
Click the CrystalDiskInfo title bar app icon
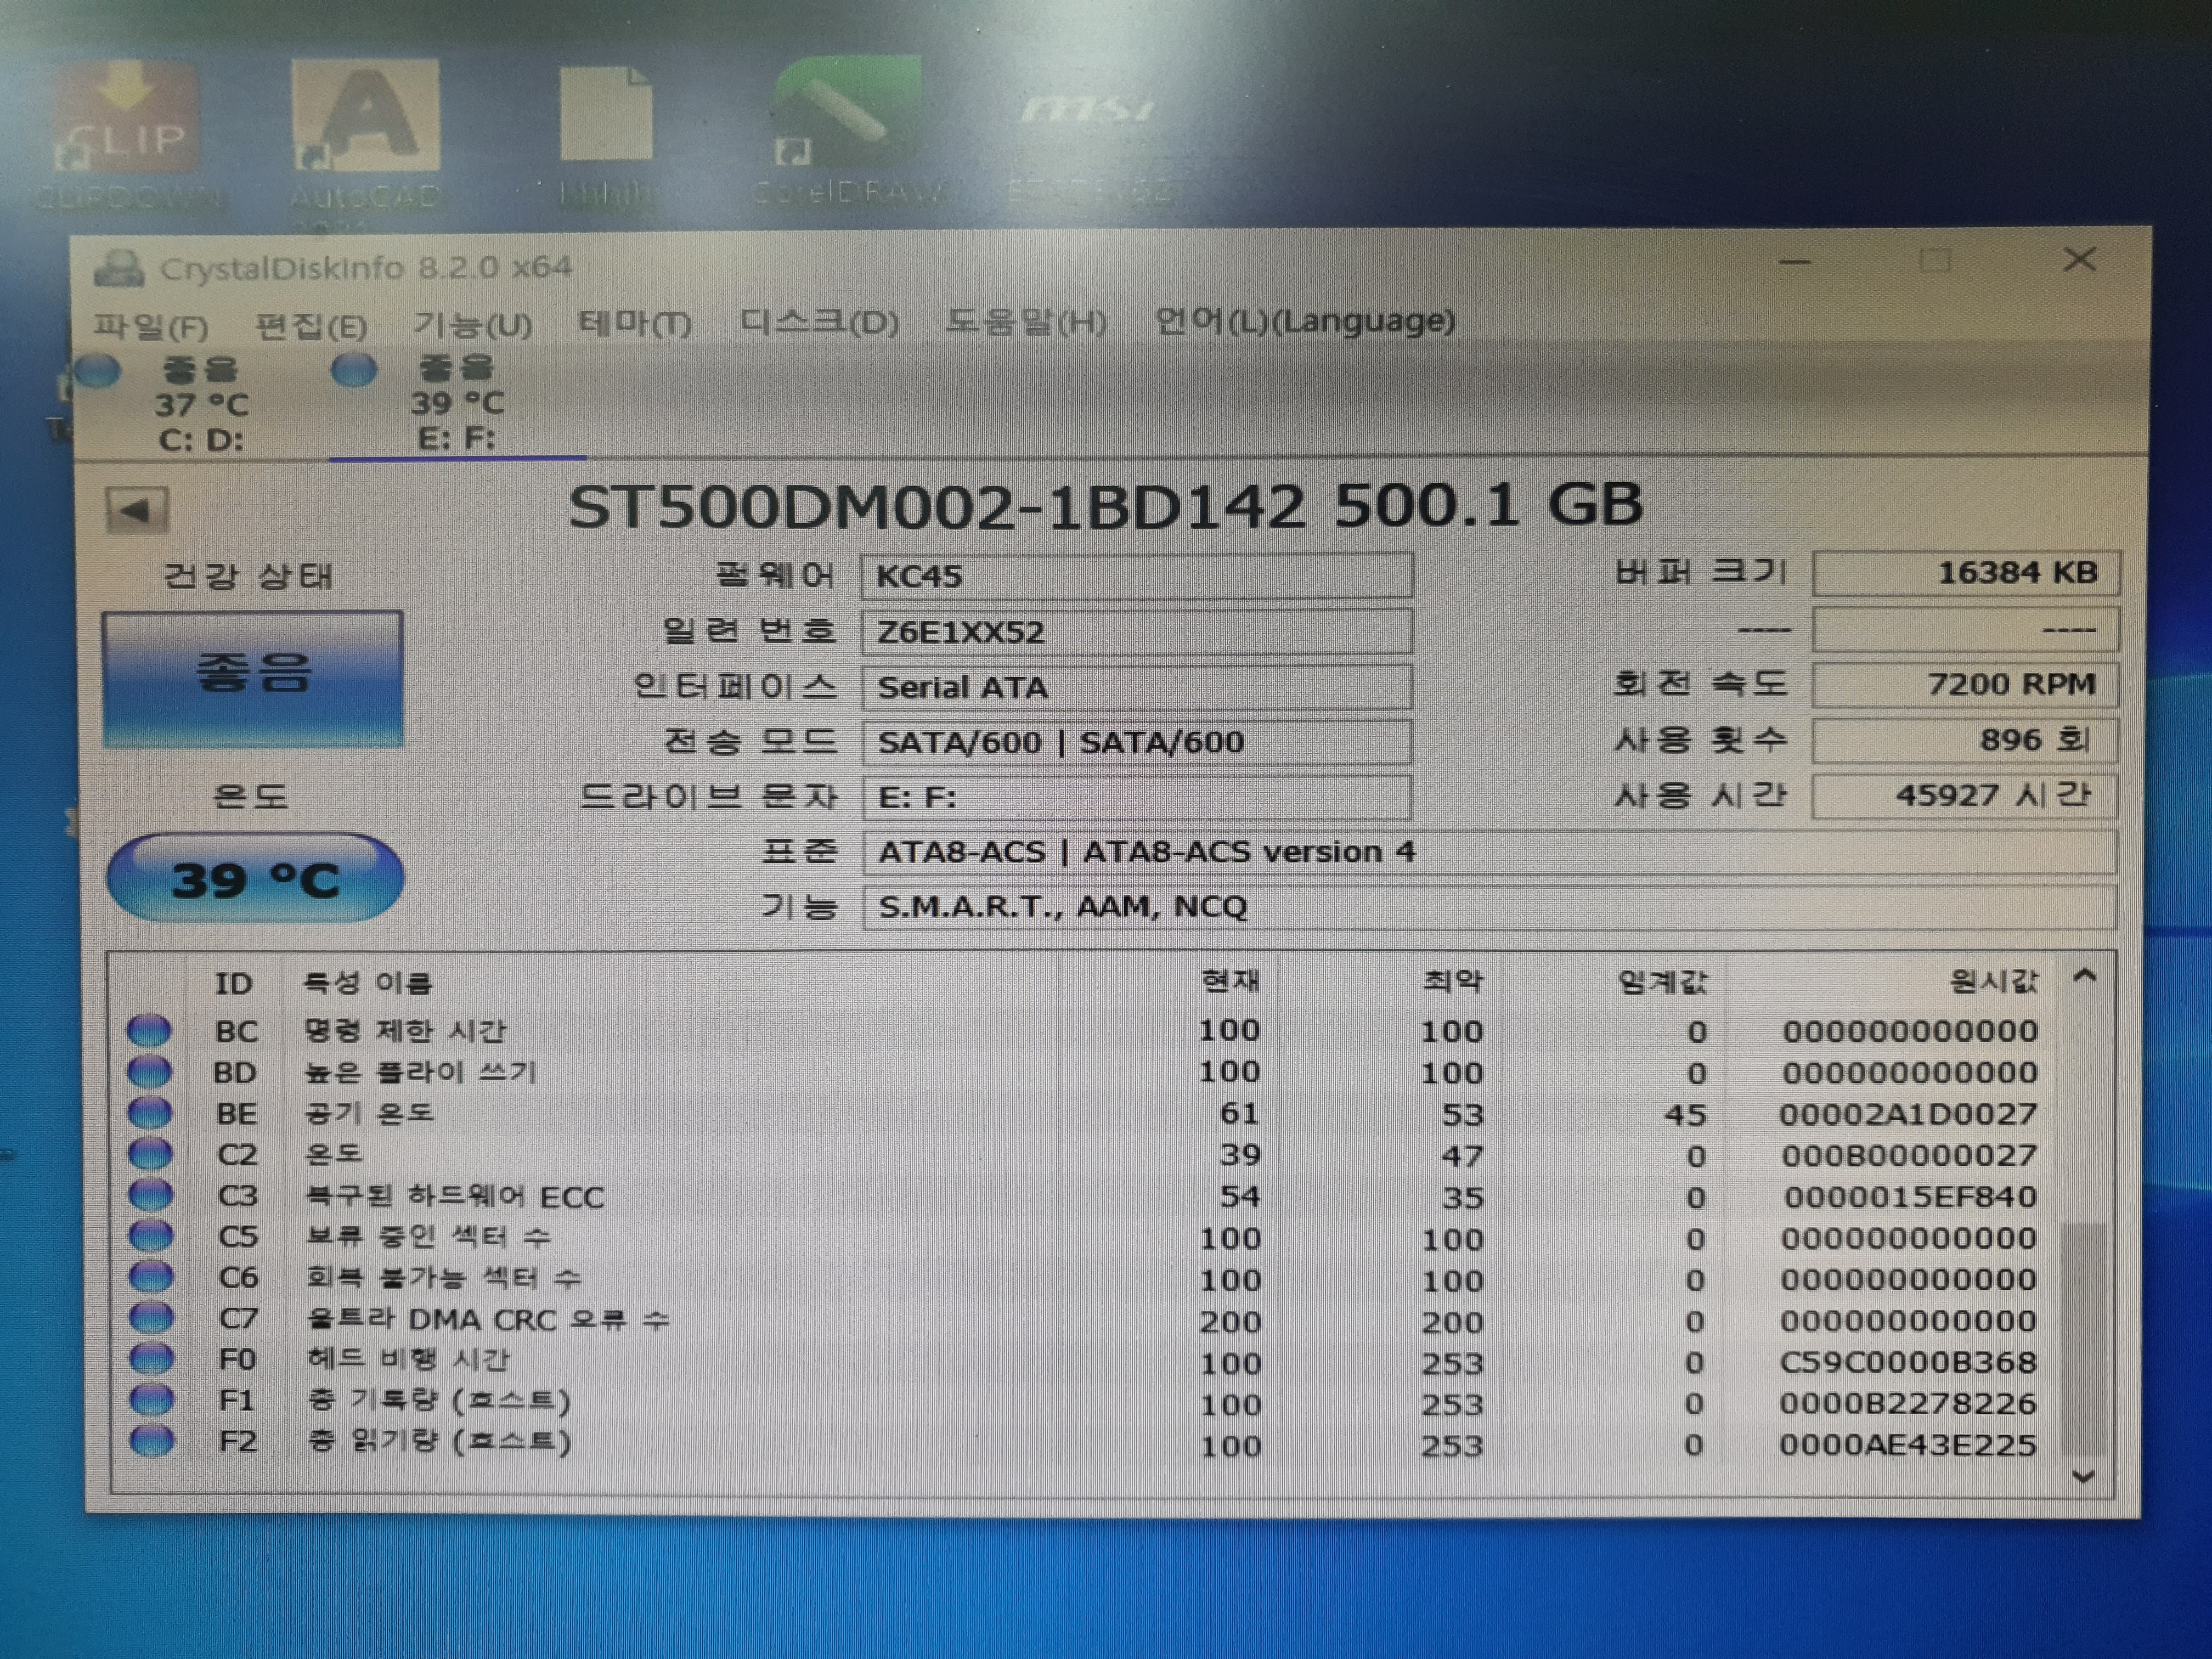[x=118, y=268]
